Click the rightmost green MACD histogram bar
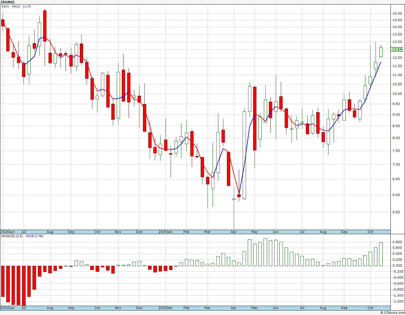The image size is (405, 315). click(381, 254)
